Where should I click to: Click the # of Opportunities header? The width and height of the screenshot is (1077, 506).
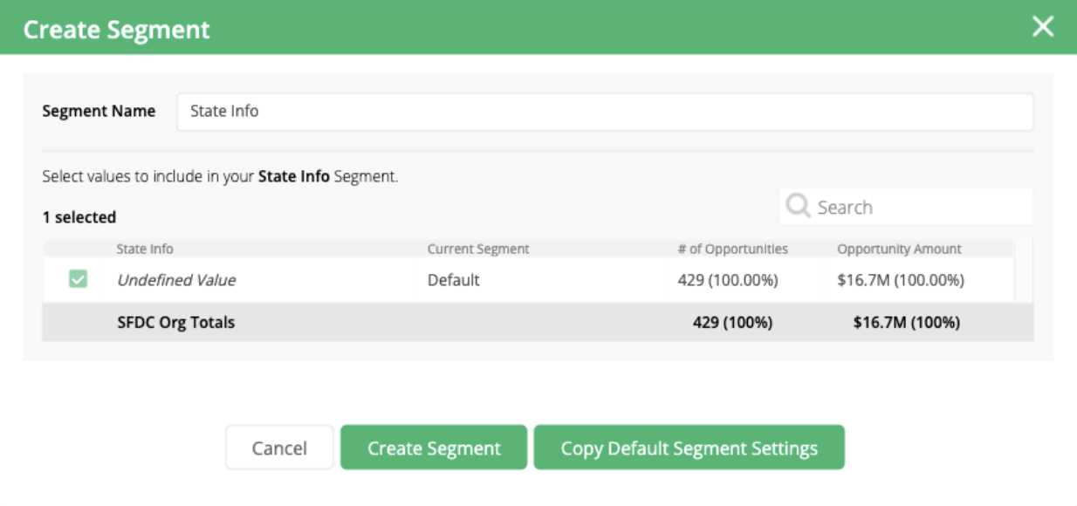[732, 250]
